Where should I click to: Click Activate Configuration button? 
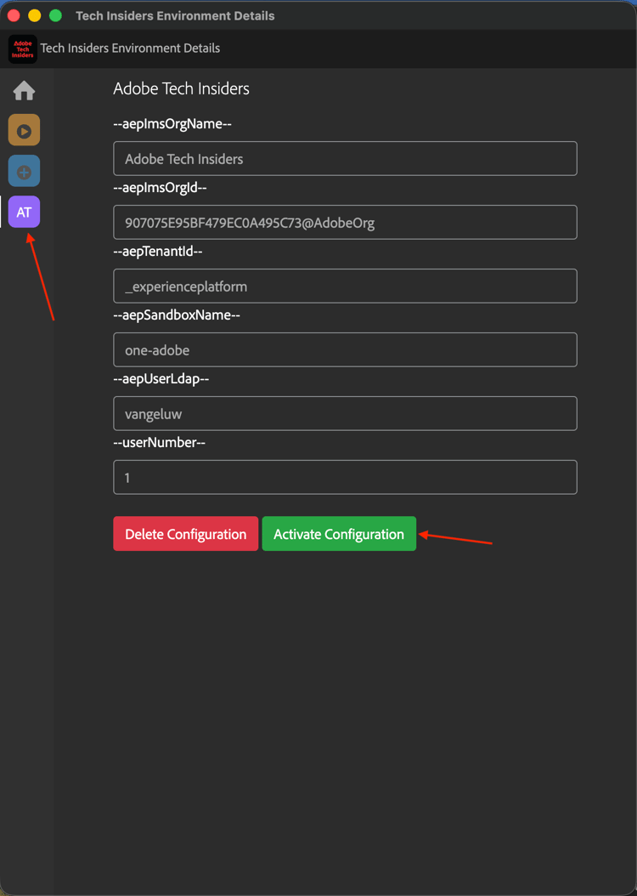pos(339,534)
